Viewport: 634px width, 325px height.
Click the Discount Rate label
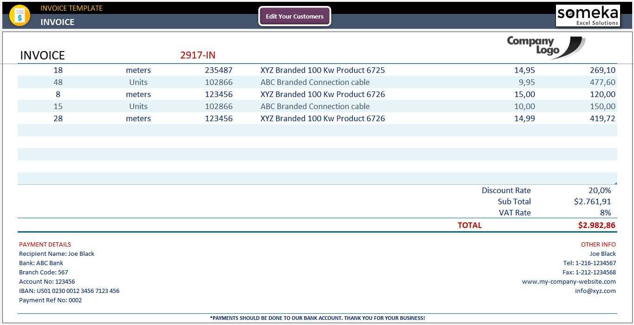point(506,190)
